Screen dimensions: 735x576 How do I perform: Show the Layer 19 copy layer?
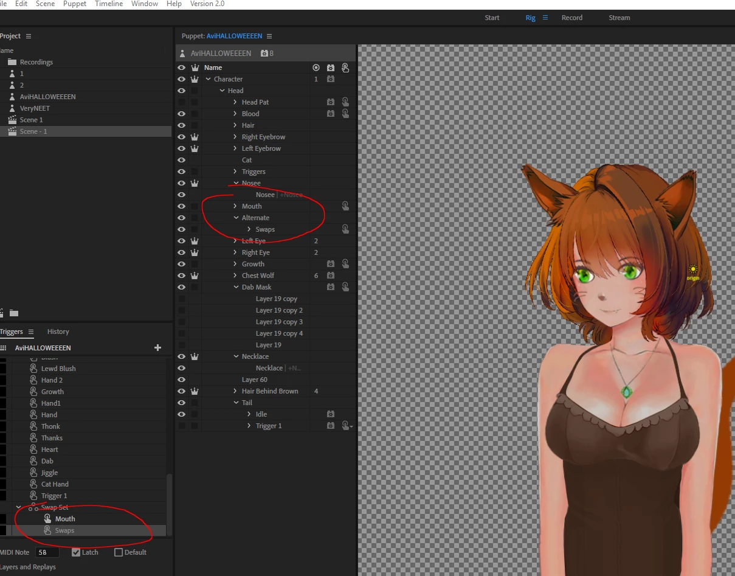[181, 299]
